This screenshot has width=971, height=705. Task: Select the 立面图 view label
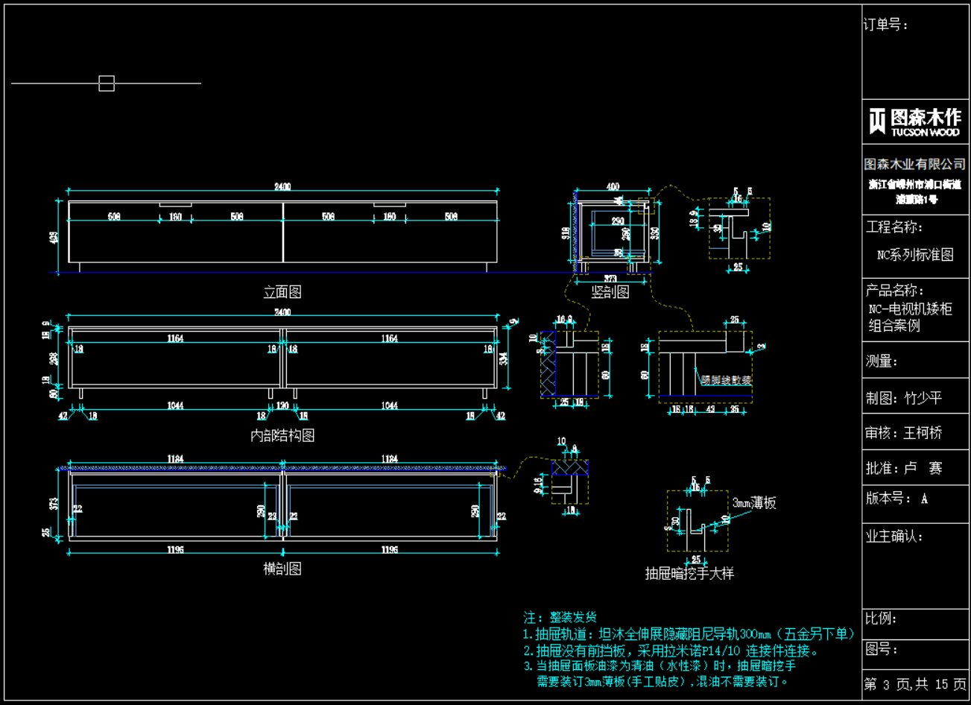pyautogui.click(x=282, y=292)
